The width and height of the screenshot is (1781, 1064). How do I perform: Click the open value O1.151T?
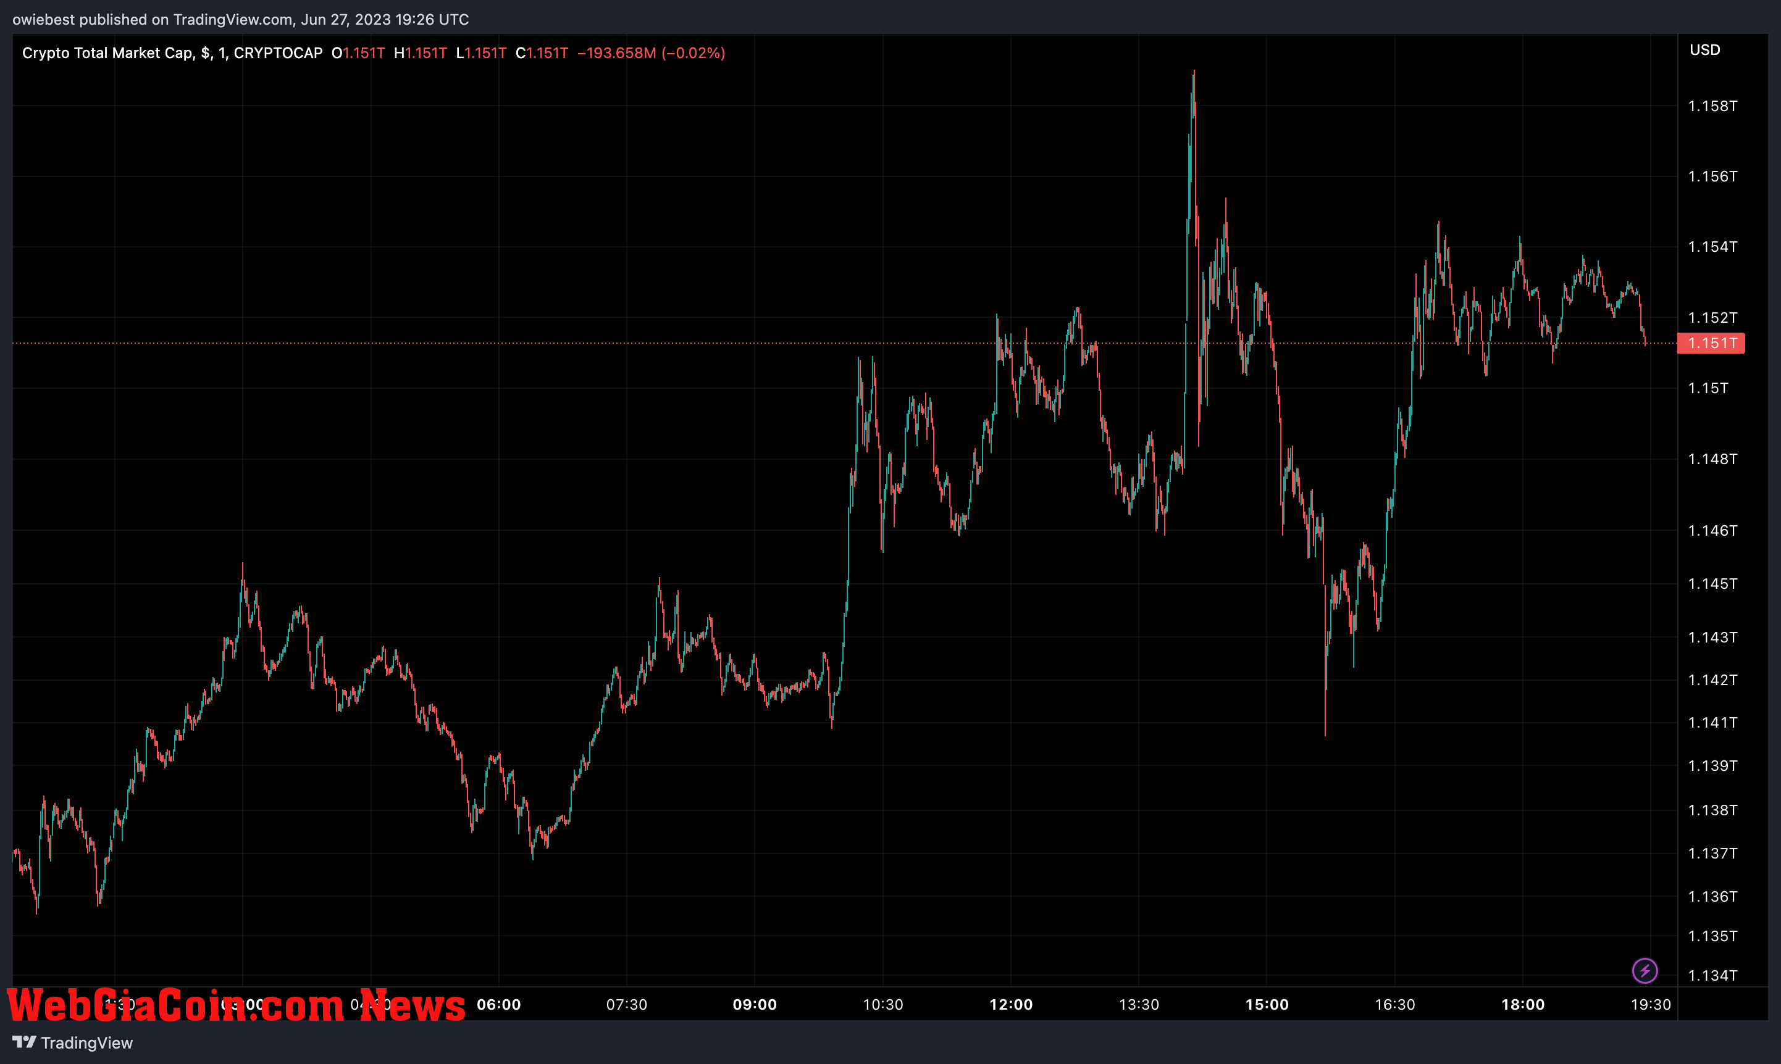(358, 53)
